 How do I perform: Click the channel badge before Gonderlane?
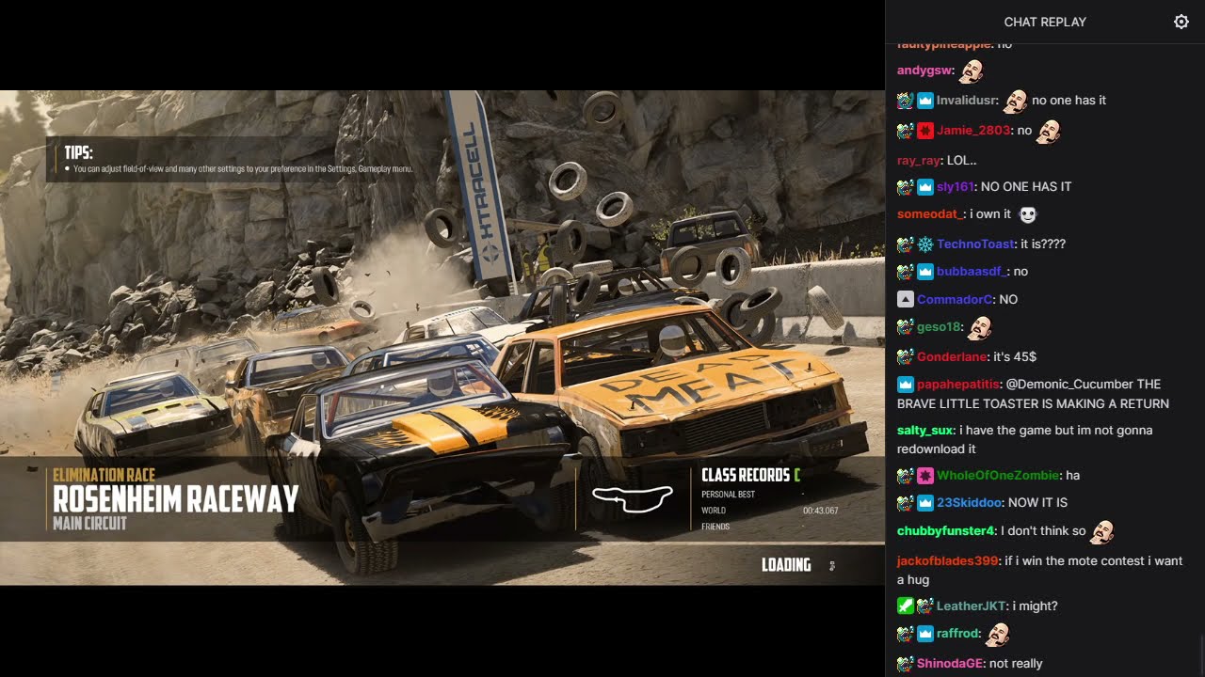pos(905,357)
